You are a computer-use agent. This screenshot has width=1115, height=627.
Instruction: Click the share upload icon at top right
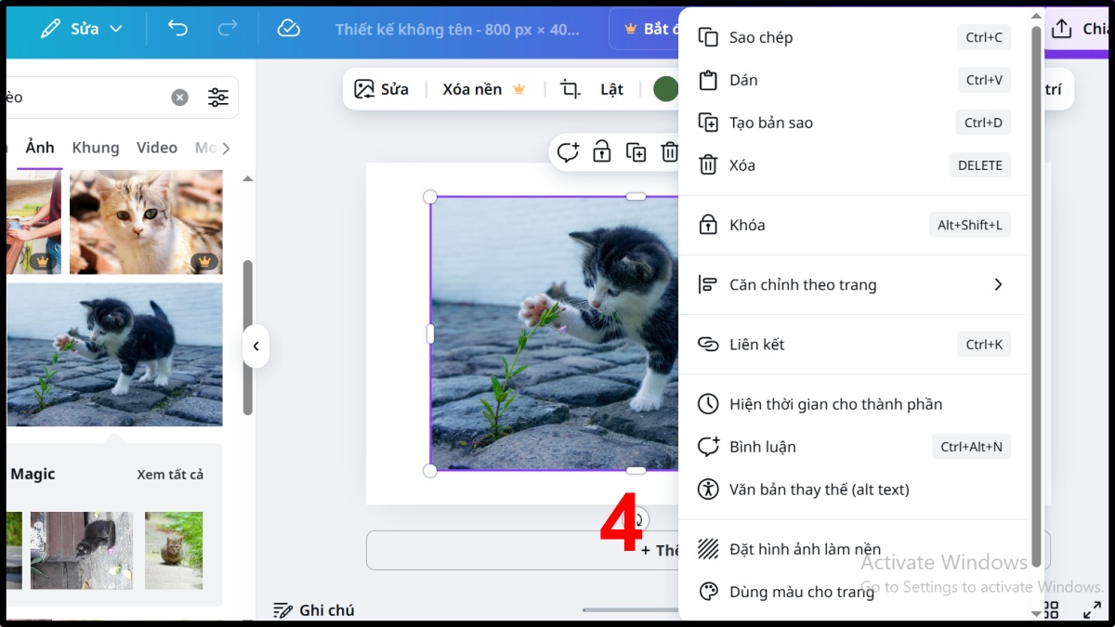[1061, 29]
